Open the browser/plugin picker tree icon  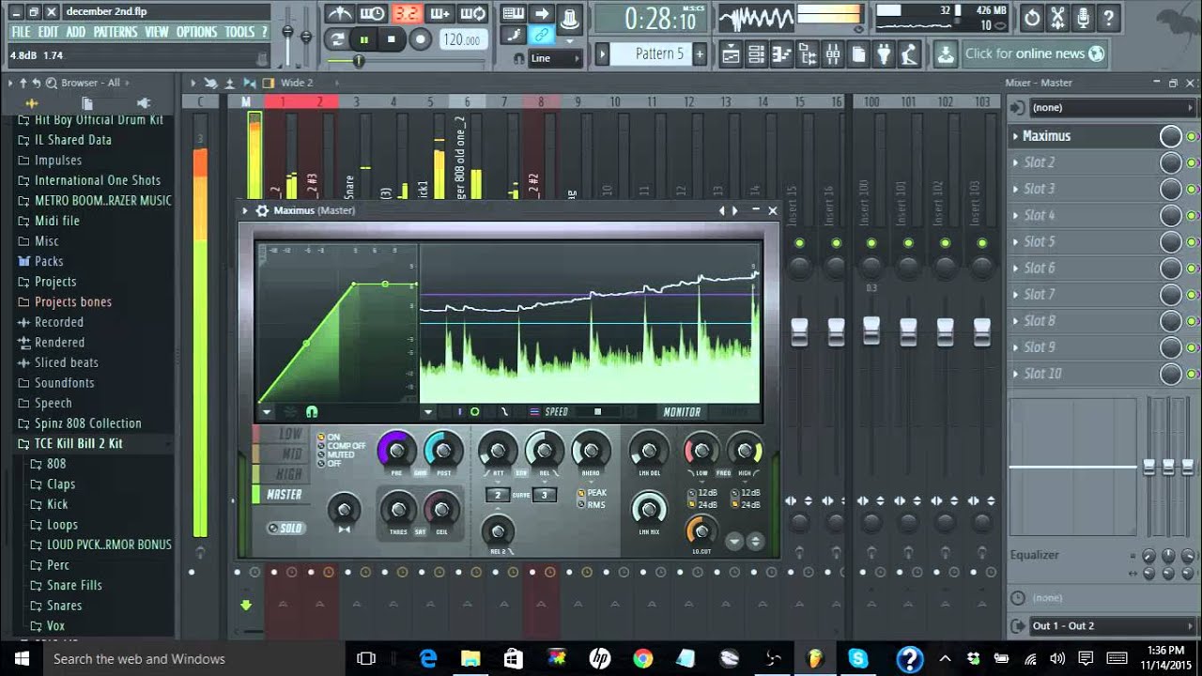click(807, 54)
